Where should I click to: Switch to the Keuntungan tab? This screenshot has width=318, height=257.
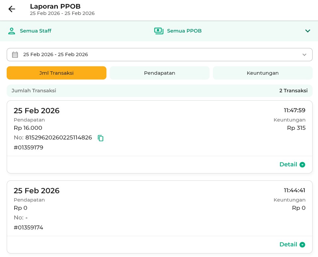[263, 73]
